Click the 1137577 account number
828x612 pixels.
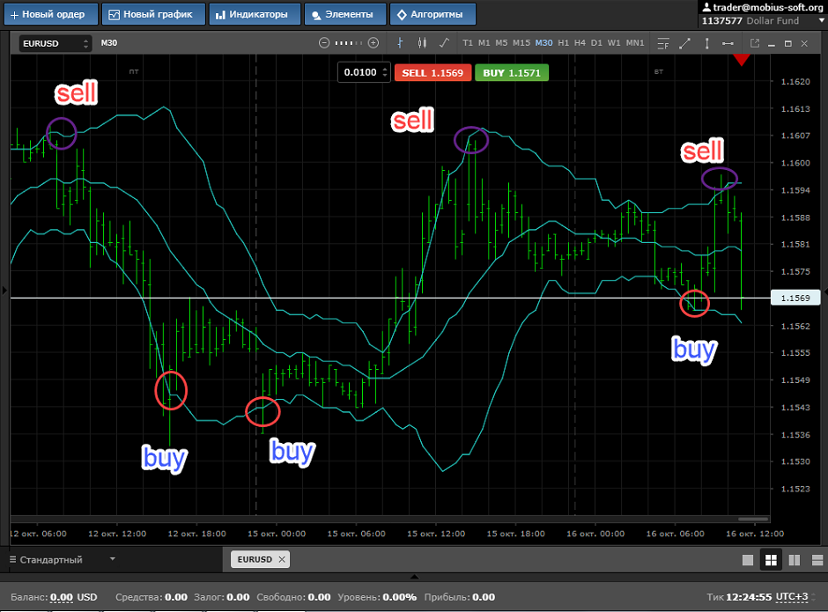722,20
